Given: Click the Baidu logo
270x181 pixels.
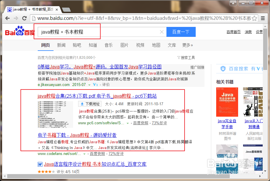Looking at the screenshot, I should pos(20,31).
